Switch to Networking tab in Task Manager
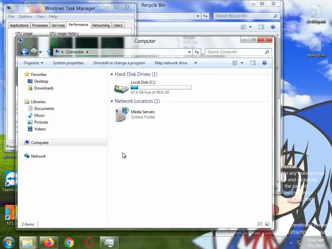332x249 pixels. (101, 25)
